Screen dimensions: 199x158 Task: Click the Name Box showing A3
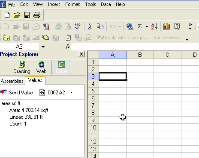19,47
